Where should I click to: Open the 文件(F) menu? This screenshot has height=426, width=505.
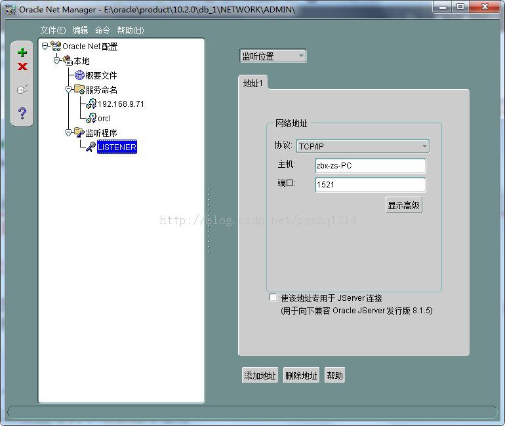(x=53, y=30)
